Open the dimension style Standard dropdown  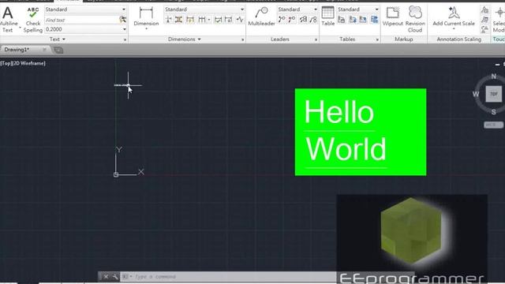tap(242, 9)
